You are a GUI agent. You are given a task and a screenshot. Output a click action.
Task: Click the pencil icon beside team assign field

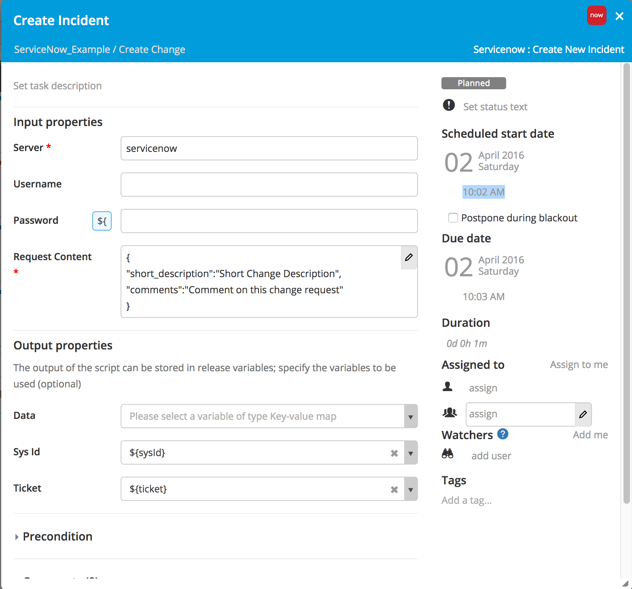click(583, 414)
